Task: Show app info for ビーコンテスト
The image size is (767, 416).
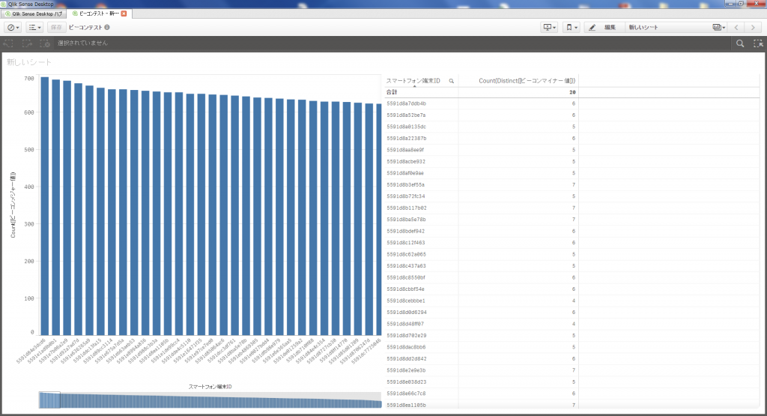Action: (x=107, y=28)
